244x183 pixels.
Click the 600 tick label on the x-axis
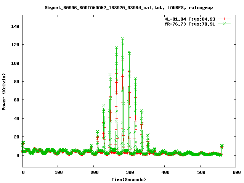[x=235, y=173]
